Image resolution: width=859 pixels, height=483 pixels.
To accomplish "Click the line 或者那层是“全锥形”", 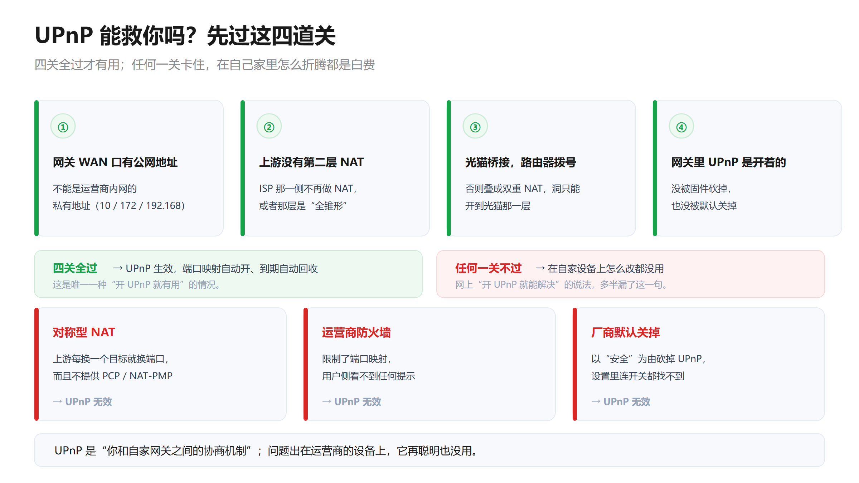I will 303,206.
